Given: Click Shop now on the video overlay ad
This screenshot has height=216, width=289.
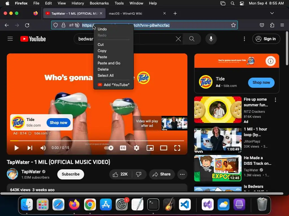Looking at the screenshot, I should click(59, 123).
